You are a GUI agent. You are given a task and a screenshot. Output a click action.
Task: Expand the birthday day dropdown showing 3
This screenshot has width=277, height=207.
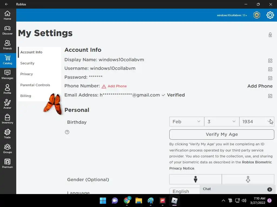[x=222, y=122]
